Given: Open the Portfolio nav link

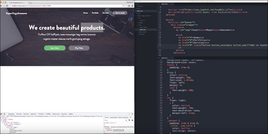Looking at the screenshot, I should click(95, 13).
